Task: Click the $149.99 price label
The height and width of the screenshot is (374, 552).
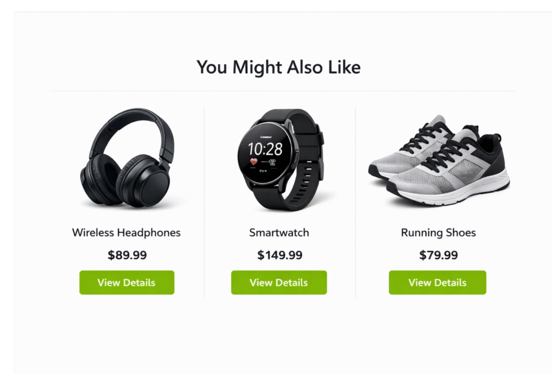Action: (280, 255)
